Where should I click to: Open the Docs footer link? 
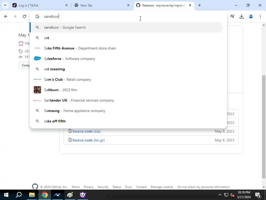(x=128, y=187)
